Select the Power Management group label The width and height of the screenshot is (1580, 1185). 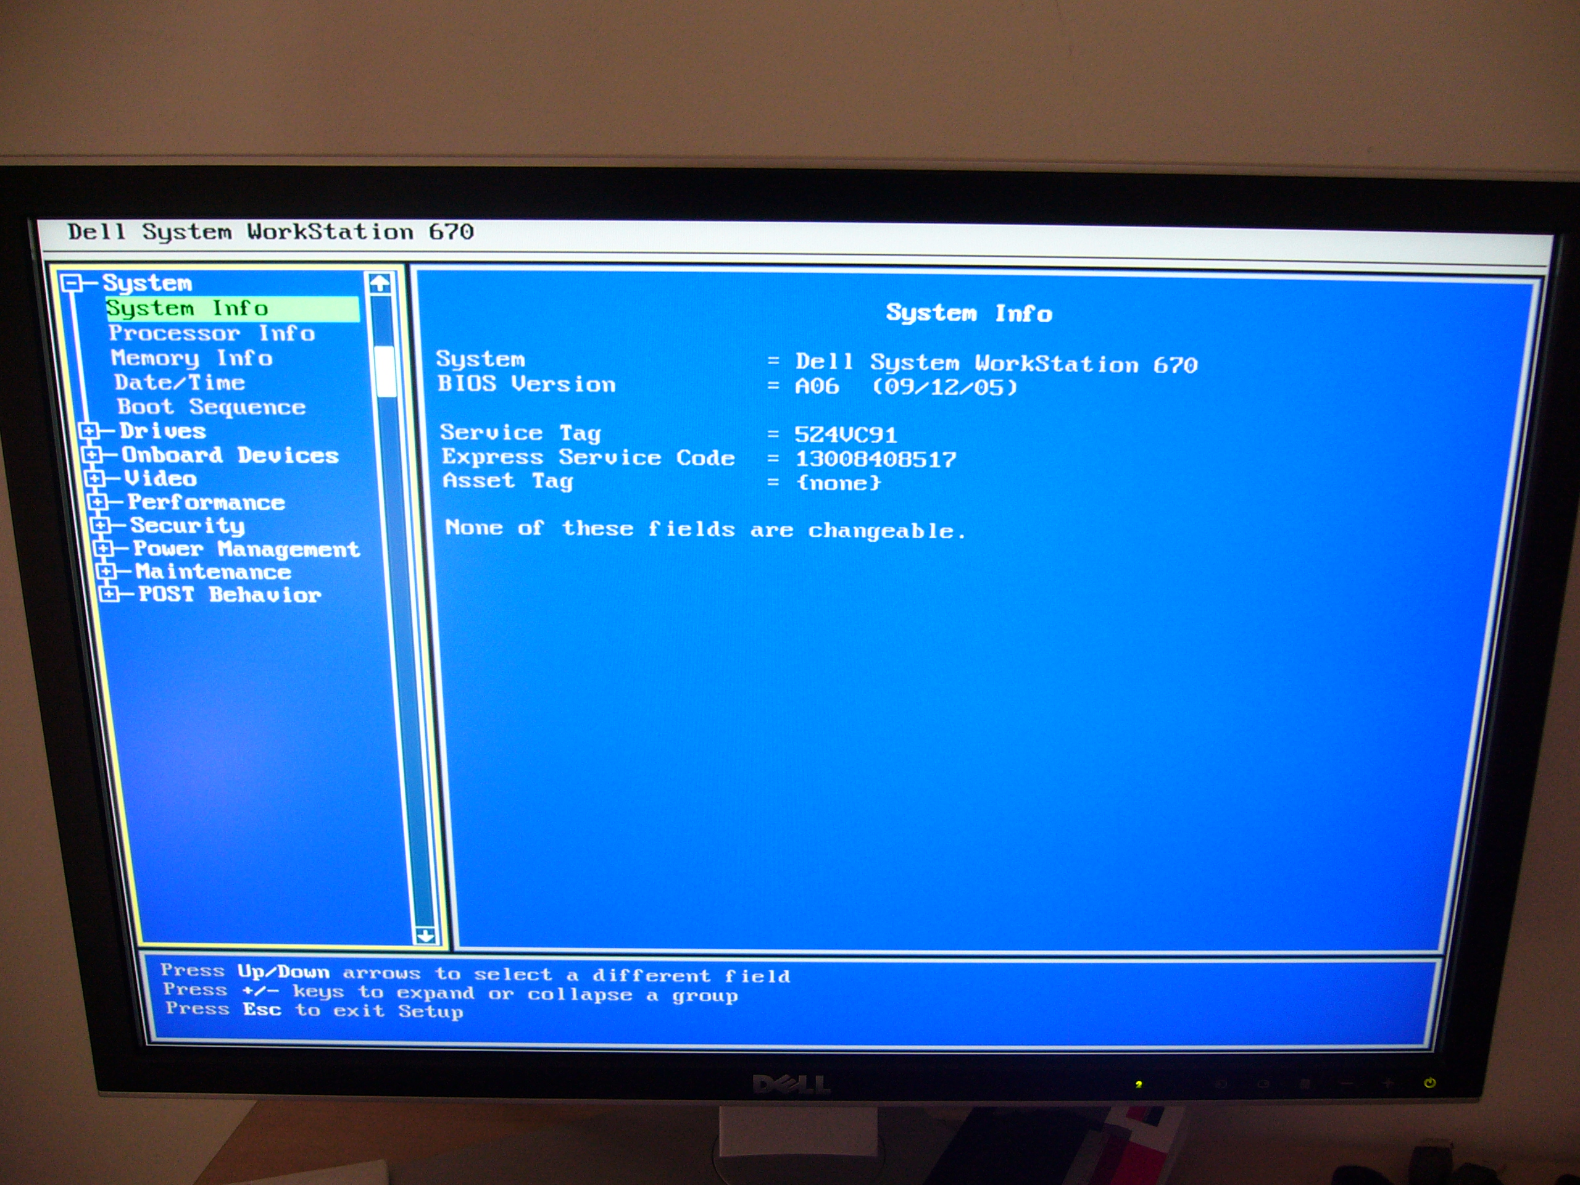point(246,549)
